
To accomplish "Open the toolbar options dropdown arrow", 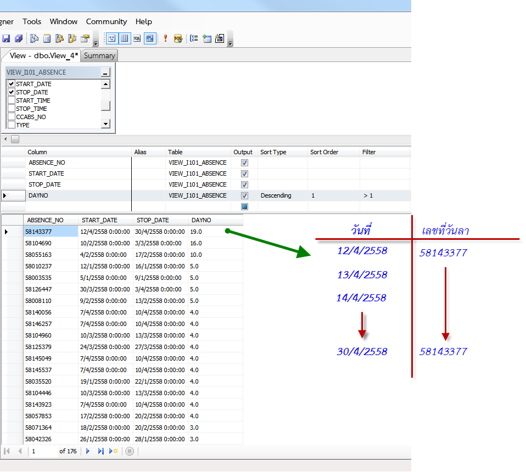I will pyautogui.click(x=230, y=42).
